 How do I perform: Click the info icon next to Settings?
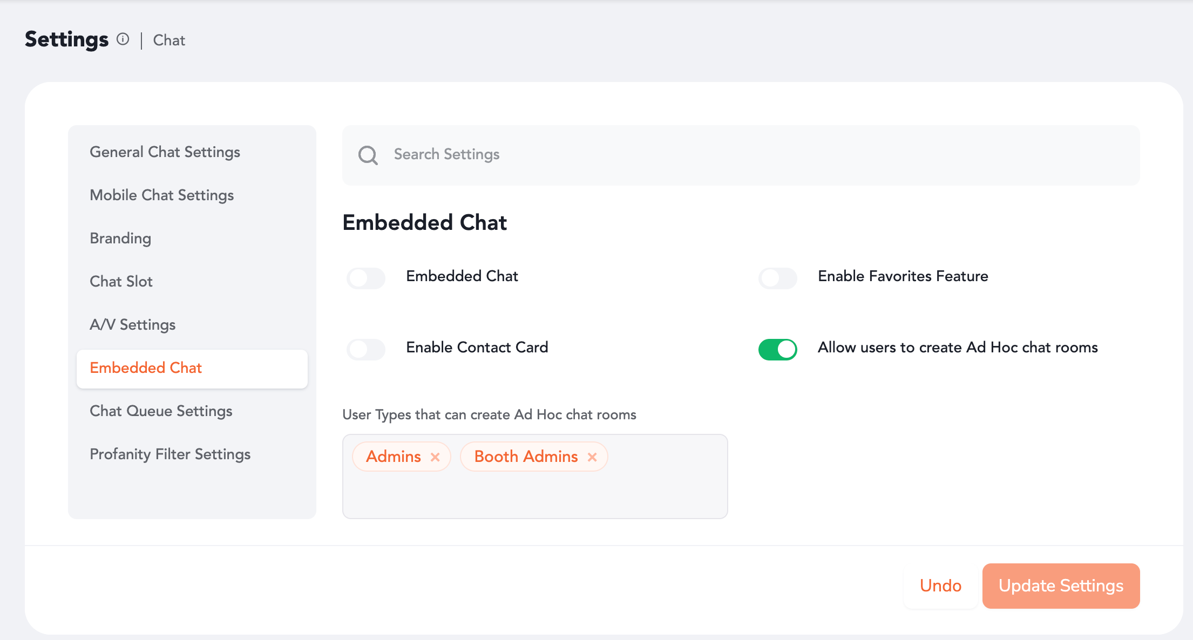click(x=123, y=39)
